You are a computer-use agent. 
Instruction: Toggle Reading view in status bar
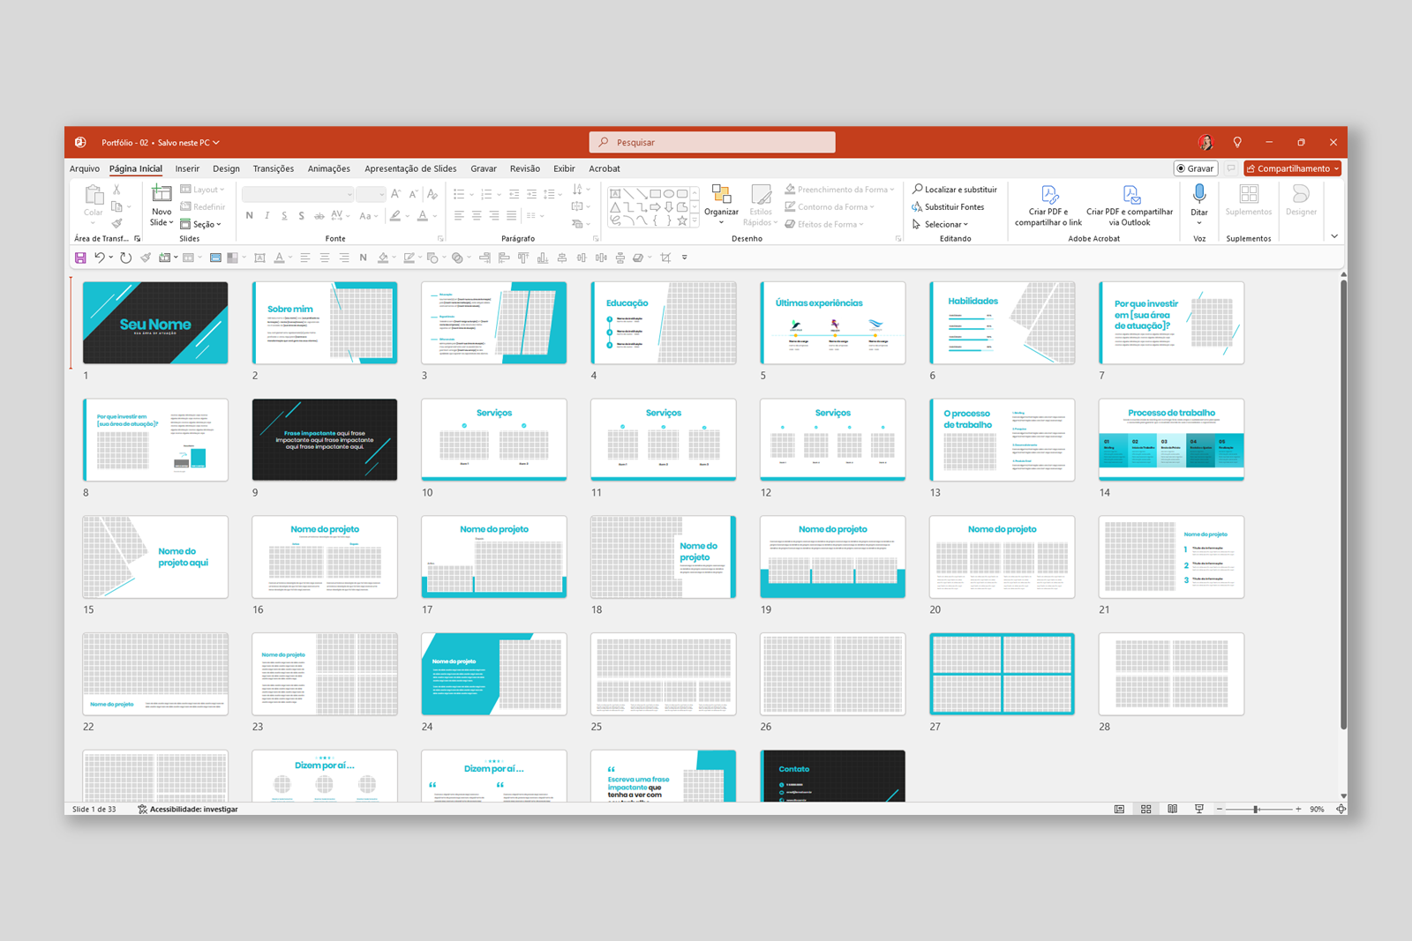pos(1172,809)
